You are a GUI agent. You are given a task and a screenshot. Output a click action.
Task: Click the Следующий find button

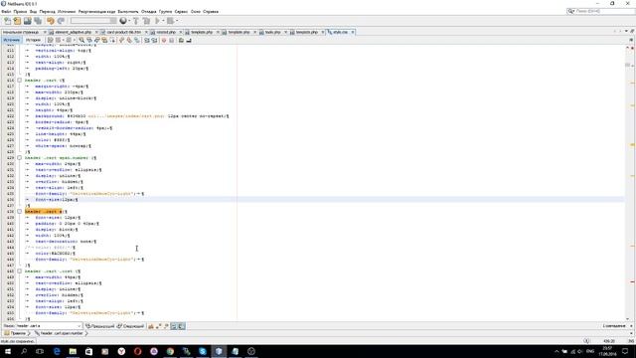click(130, 326)
